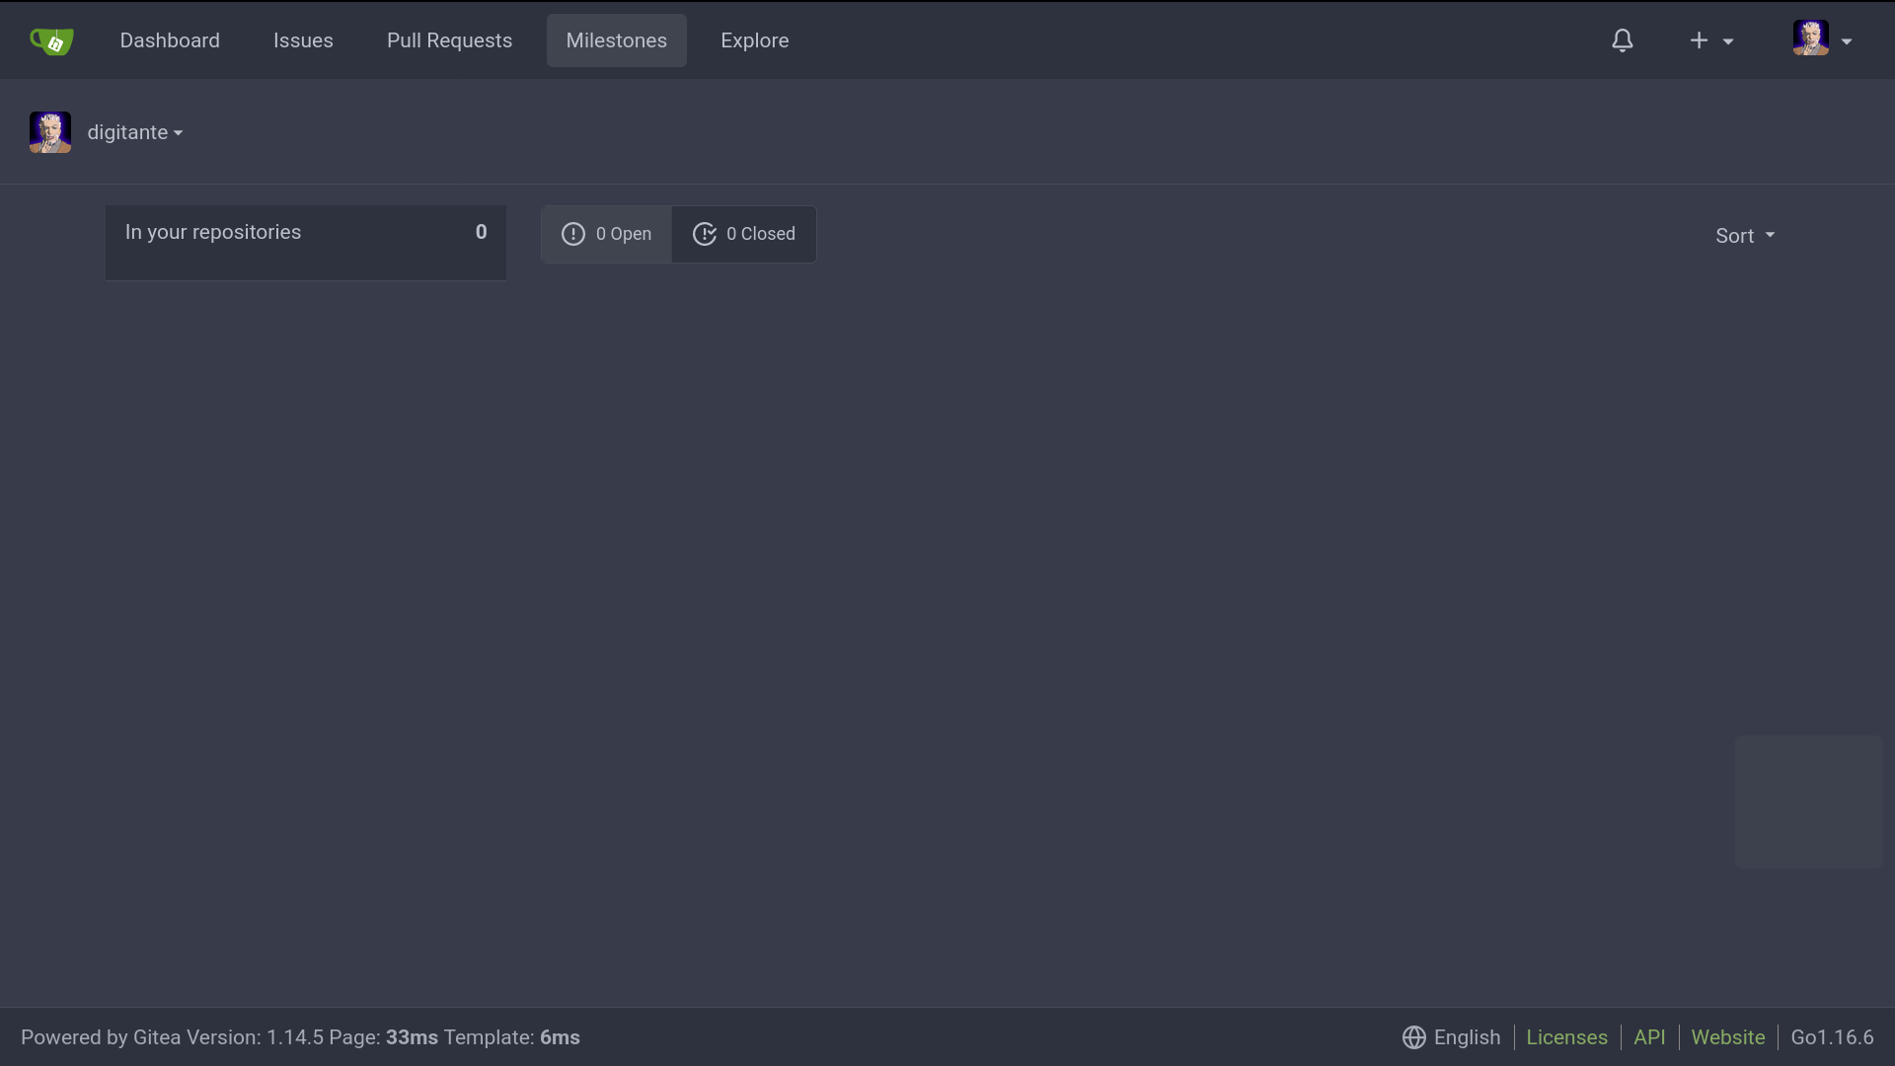Open the API footer link

pyautogui.click(x=1649, y=1037)
